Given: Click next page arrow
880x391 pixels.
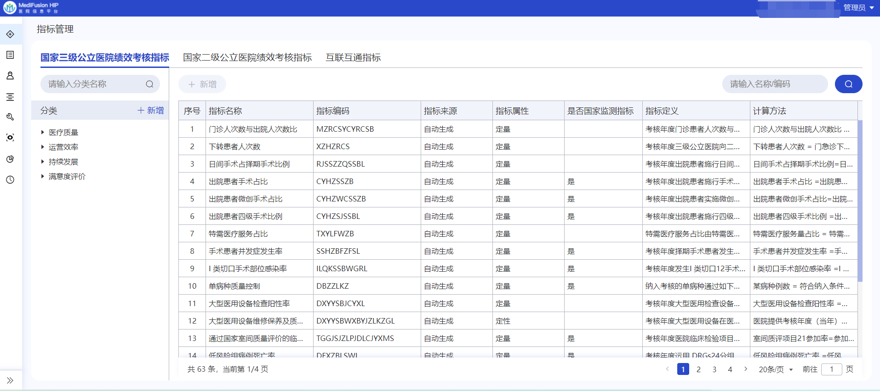Looking at the screenshot, I should pyautogui.click(x=745, y=369).
